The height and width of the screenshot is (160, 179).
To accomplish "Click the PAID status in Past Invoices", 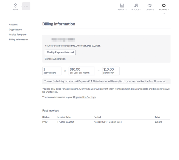I will click(45, 122).
